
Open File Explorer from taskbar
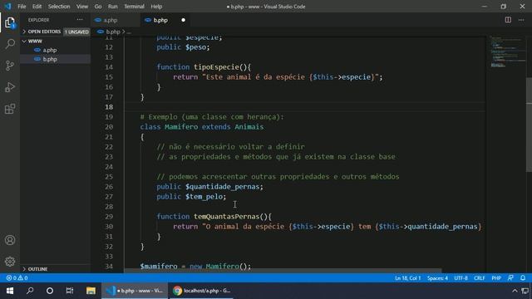pos(91,291)
